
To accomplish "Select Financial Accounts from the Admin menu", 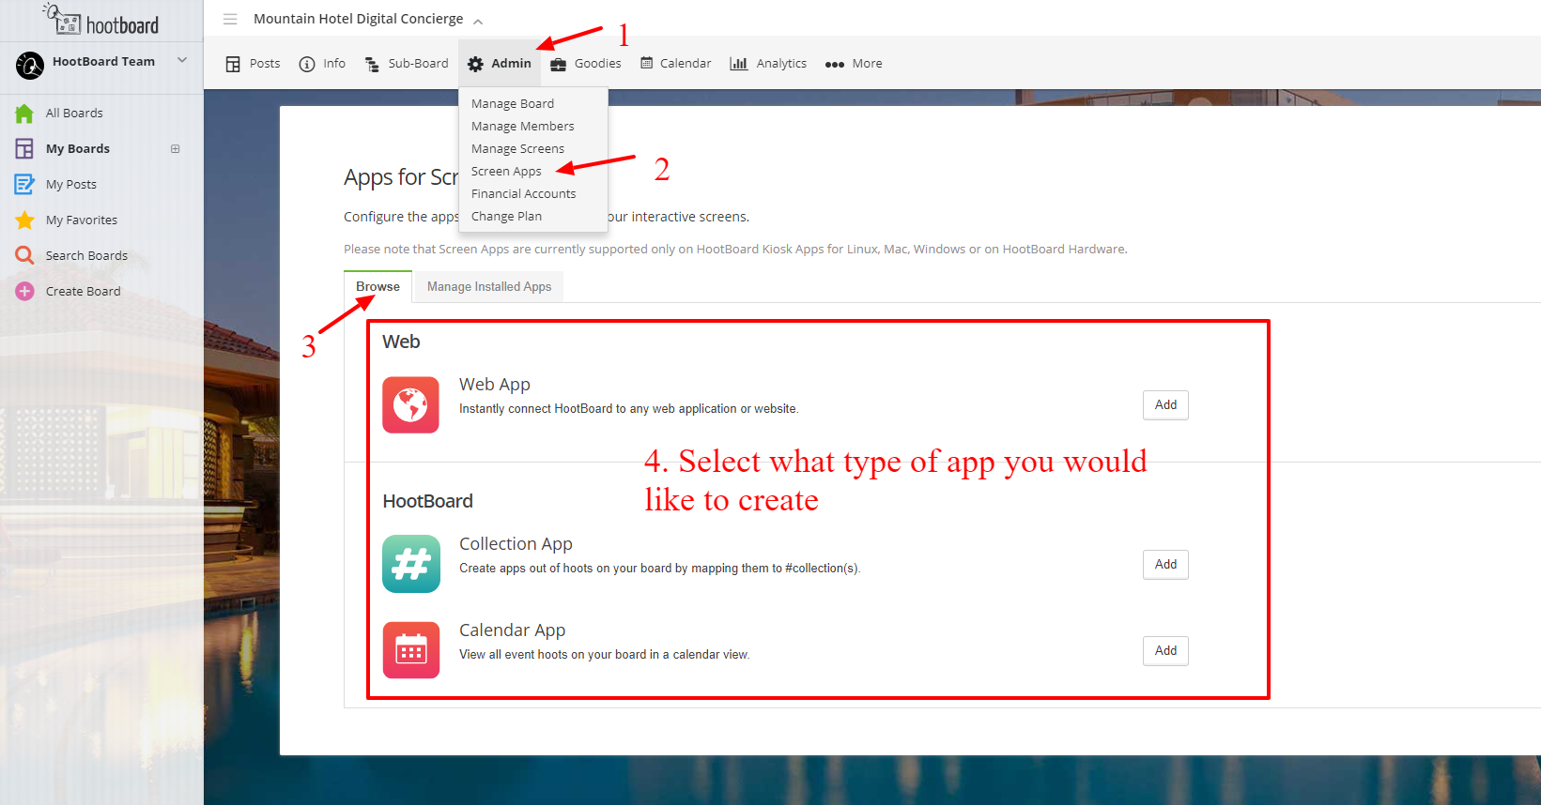I will point(524,194).
